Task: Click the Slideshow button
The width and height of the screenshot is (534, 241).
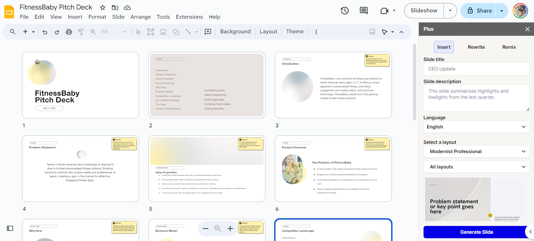Action: click(424, 11)
